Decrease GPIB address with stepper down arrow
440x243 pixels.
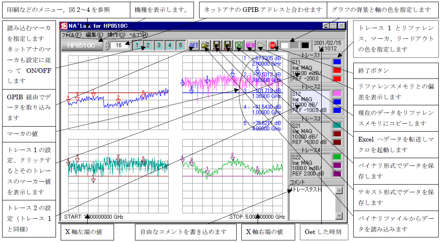(107, 48)
